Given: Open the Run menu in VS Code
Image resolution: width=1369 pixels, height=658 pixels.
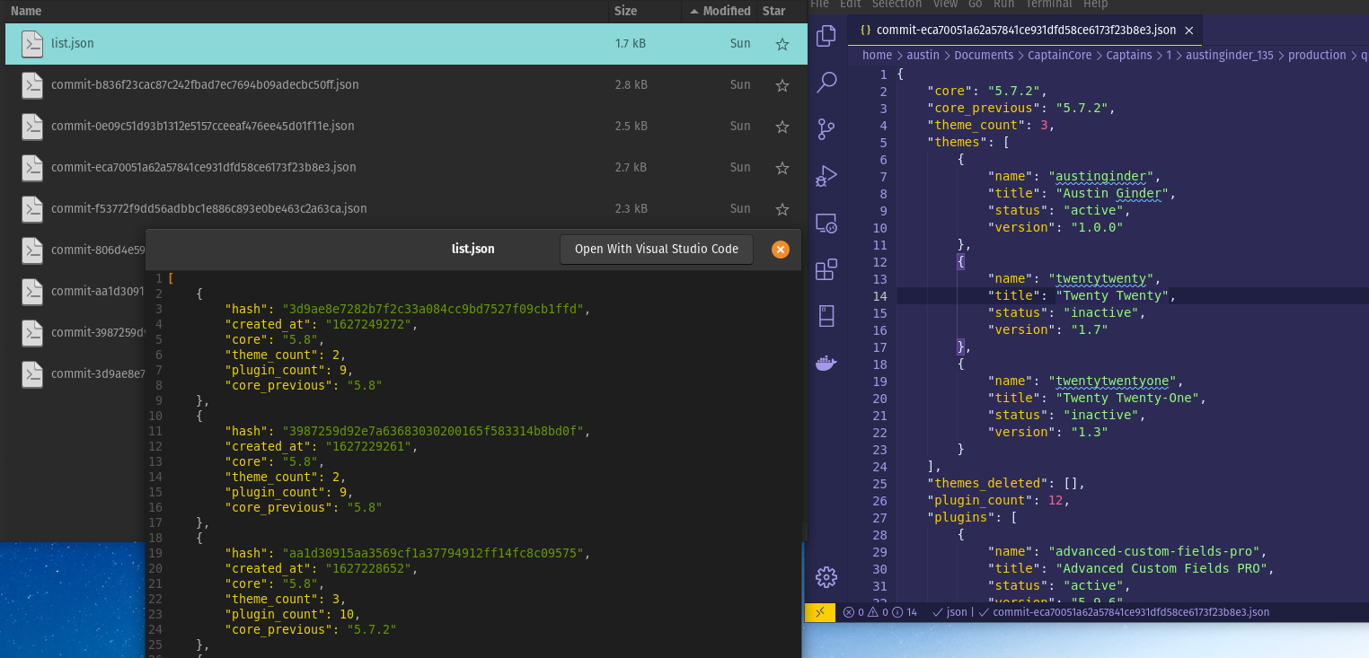Looking at the screenshot, I should 1003,4.
